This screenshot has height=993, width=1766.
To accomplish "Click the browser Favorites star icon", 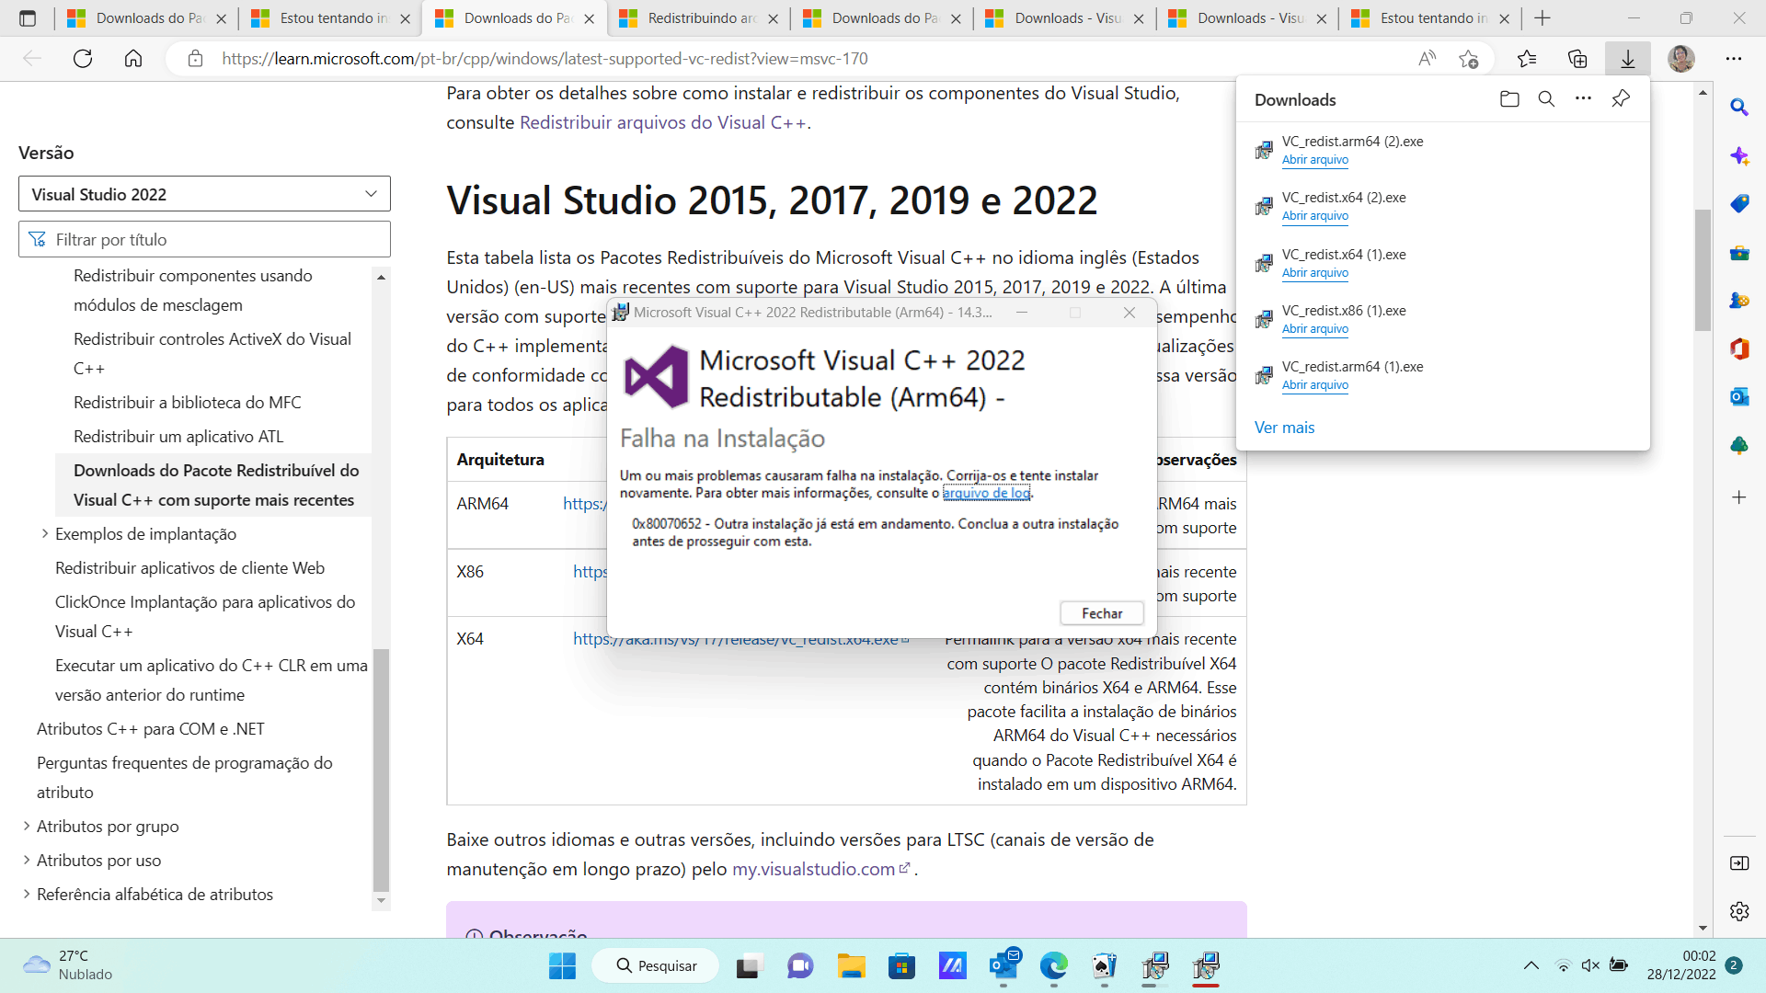I will click(x=1527, y=59).
